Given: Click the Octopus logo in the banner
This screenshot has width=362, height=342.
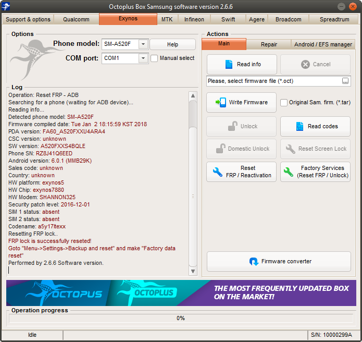Looking at the screenshot, I should [64, 293].
